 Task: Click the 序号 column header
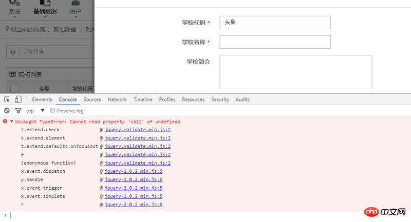click(x=44, y=88)
